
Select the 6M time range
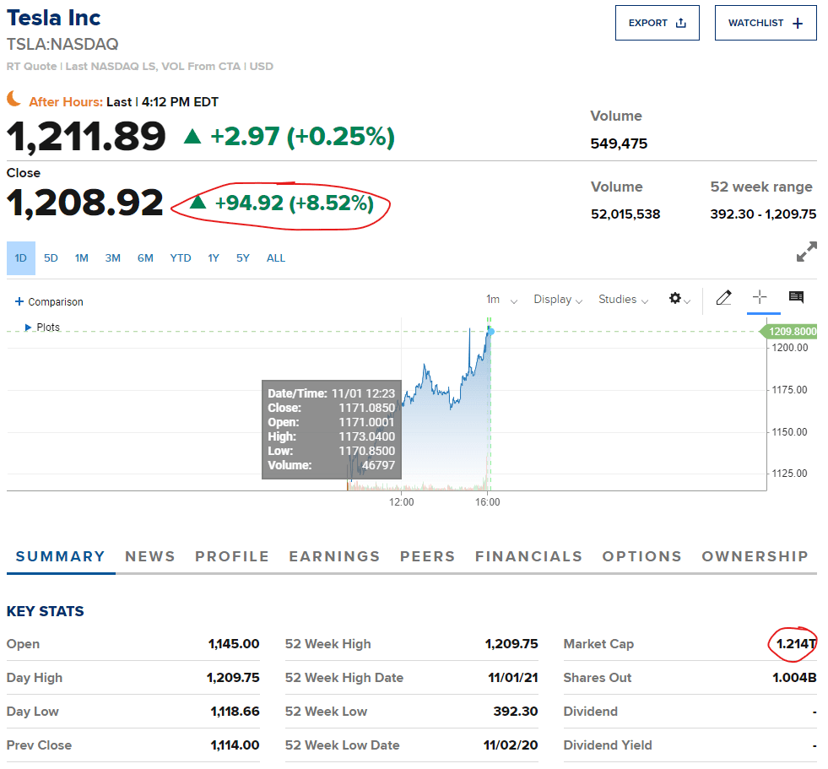click(x=145, y=257)
